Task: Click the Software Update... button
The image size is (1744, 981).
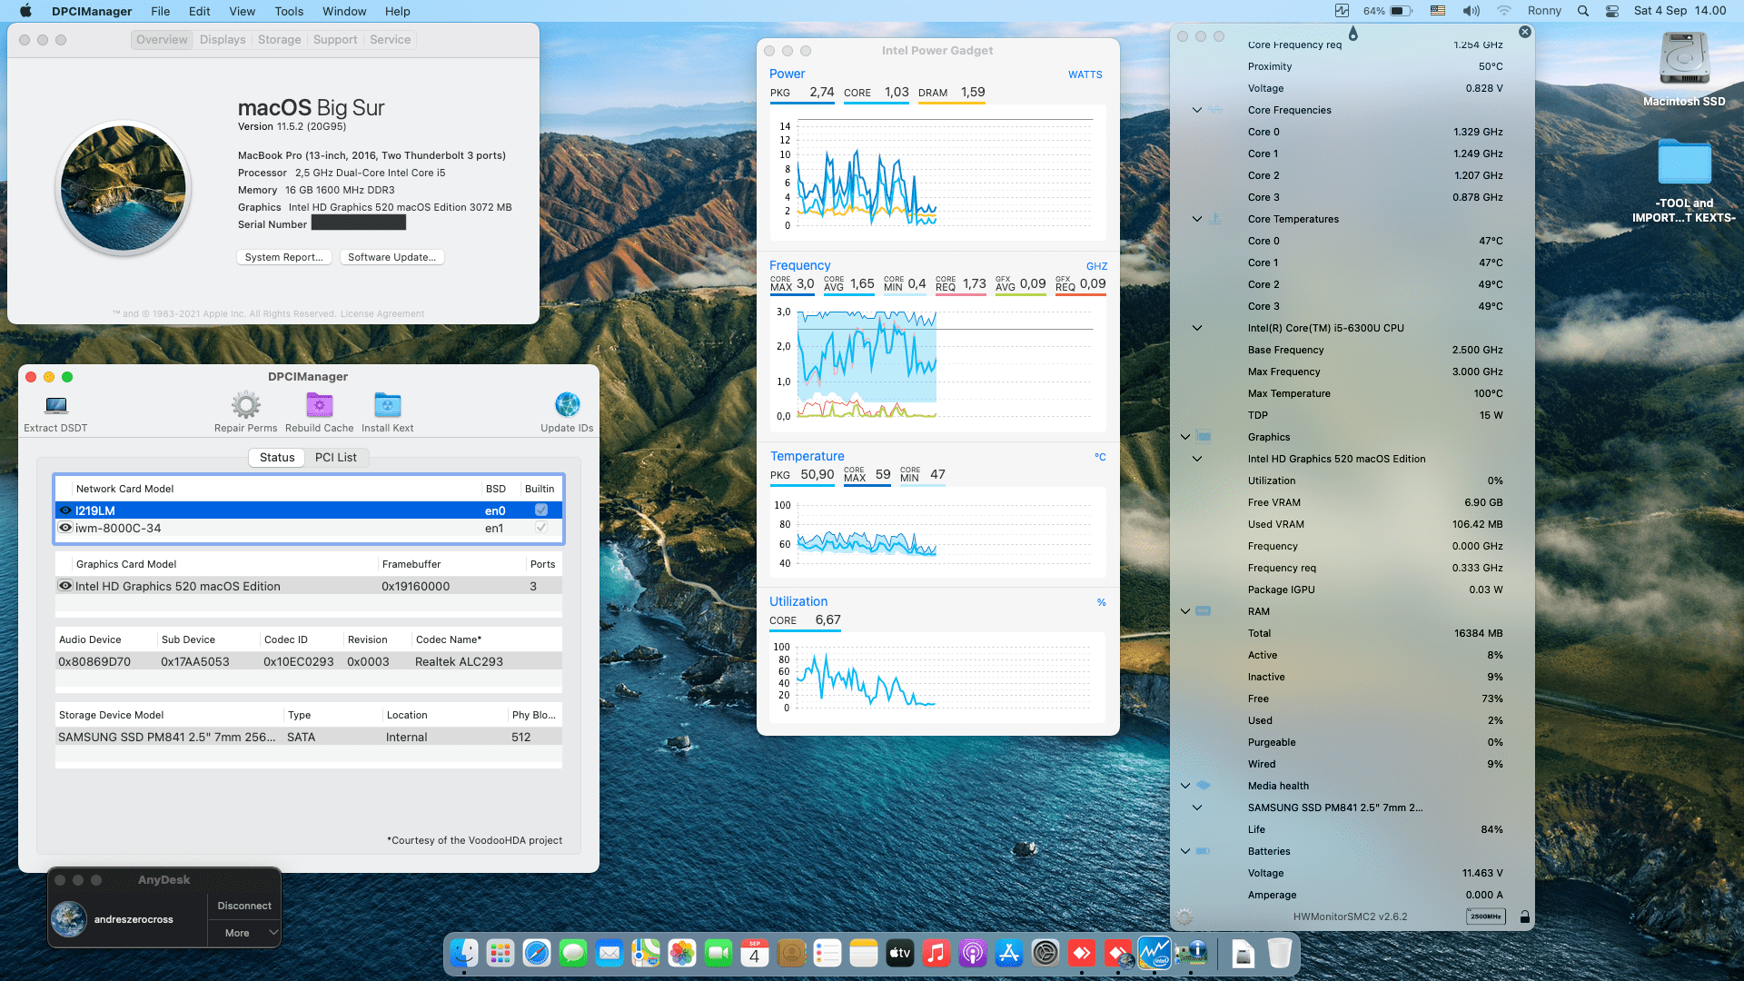Action: point(391,257)
